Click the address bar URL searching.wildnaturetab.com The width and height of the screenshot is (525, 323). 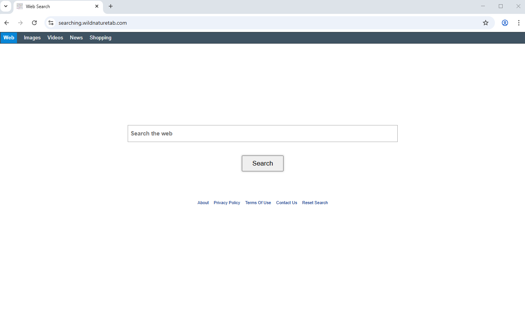pos(93,23)
